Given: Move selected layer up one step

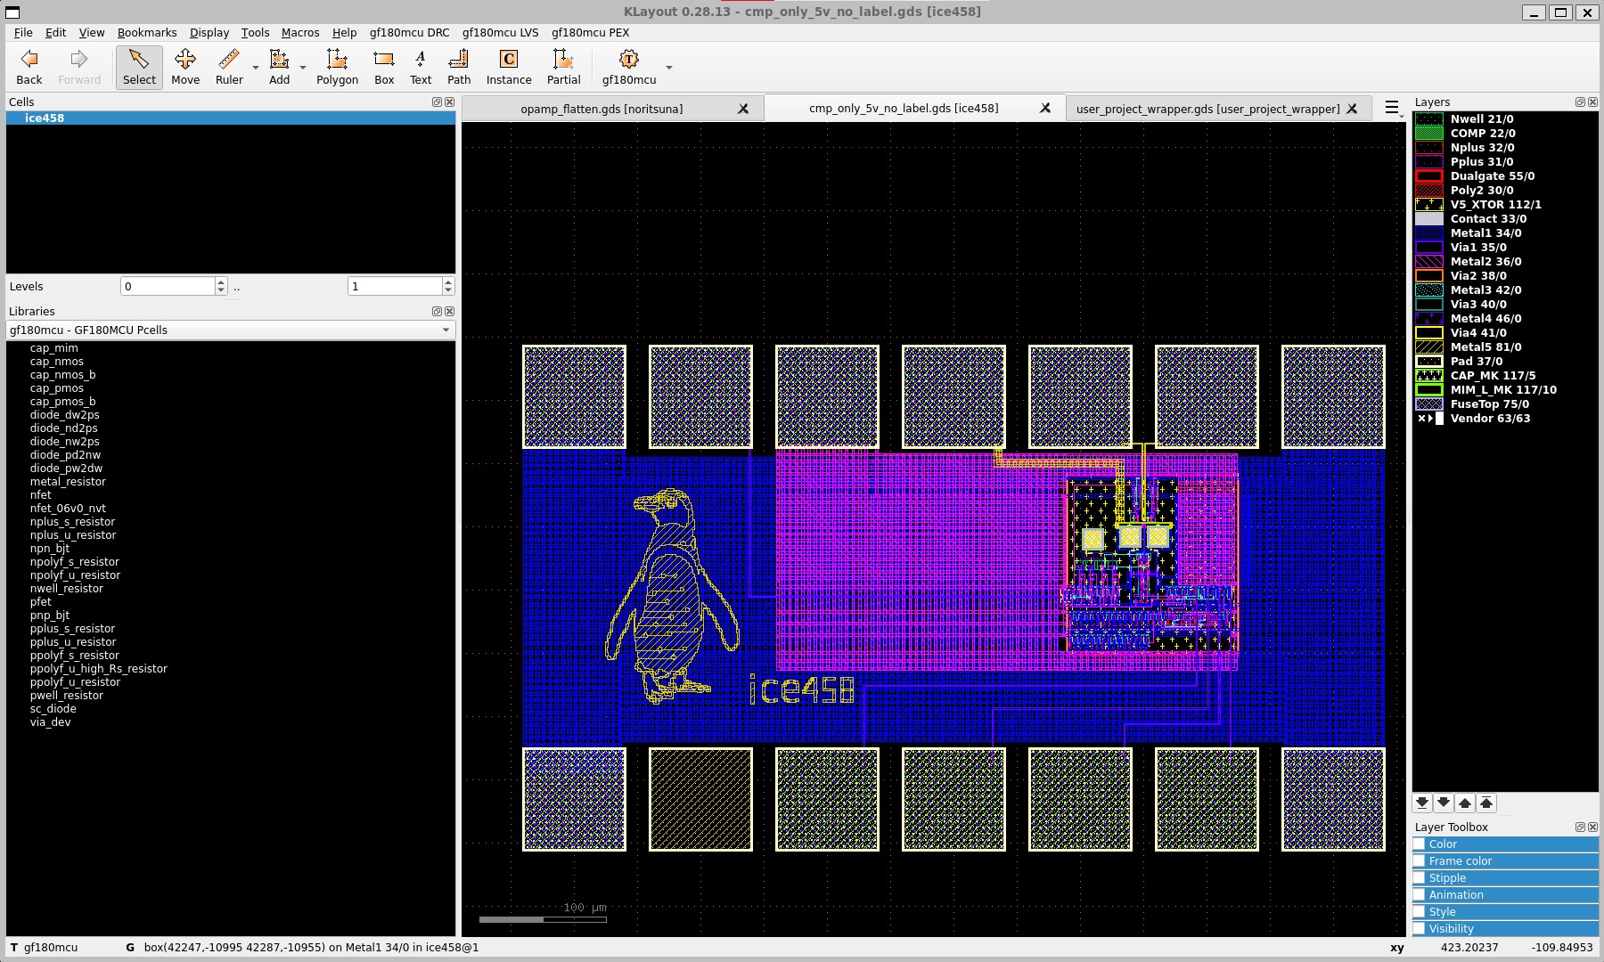Looking at the screenshot, I should 1465,803.
